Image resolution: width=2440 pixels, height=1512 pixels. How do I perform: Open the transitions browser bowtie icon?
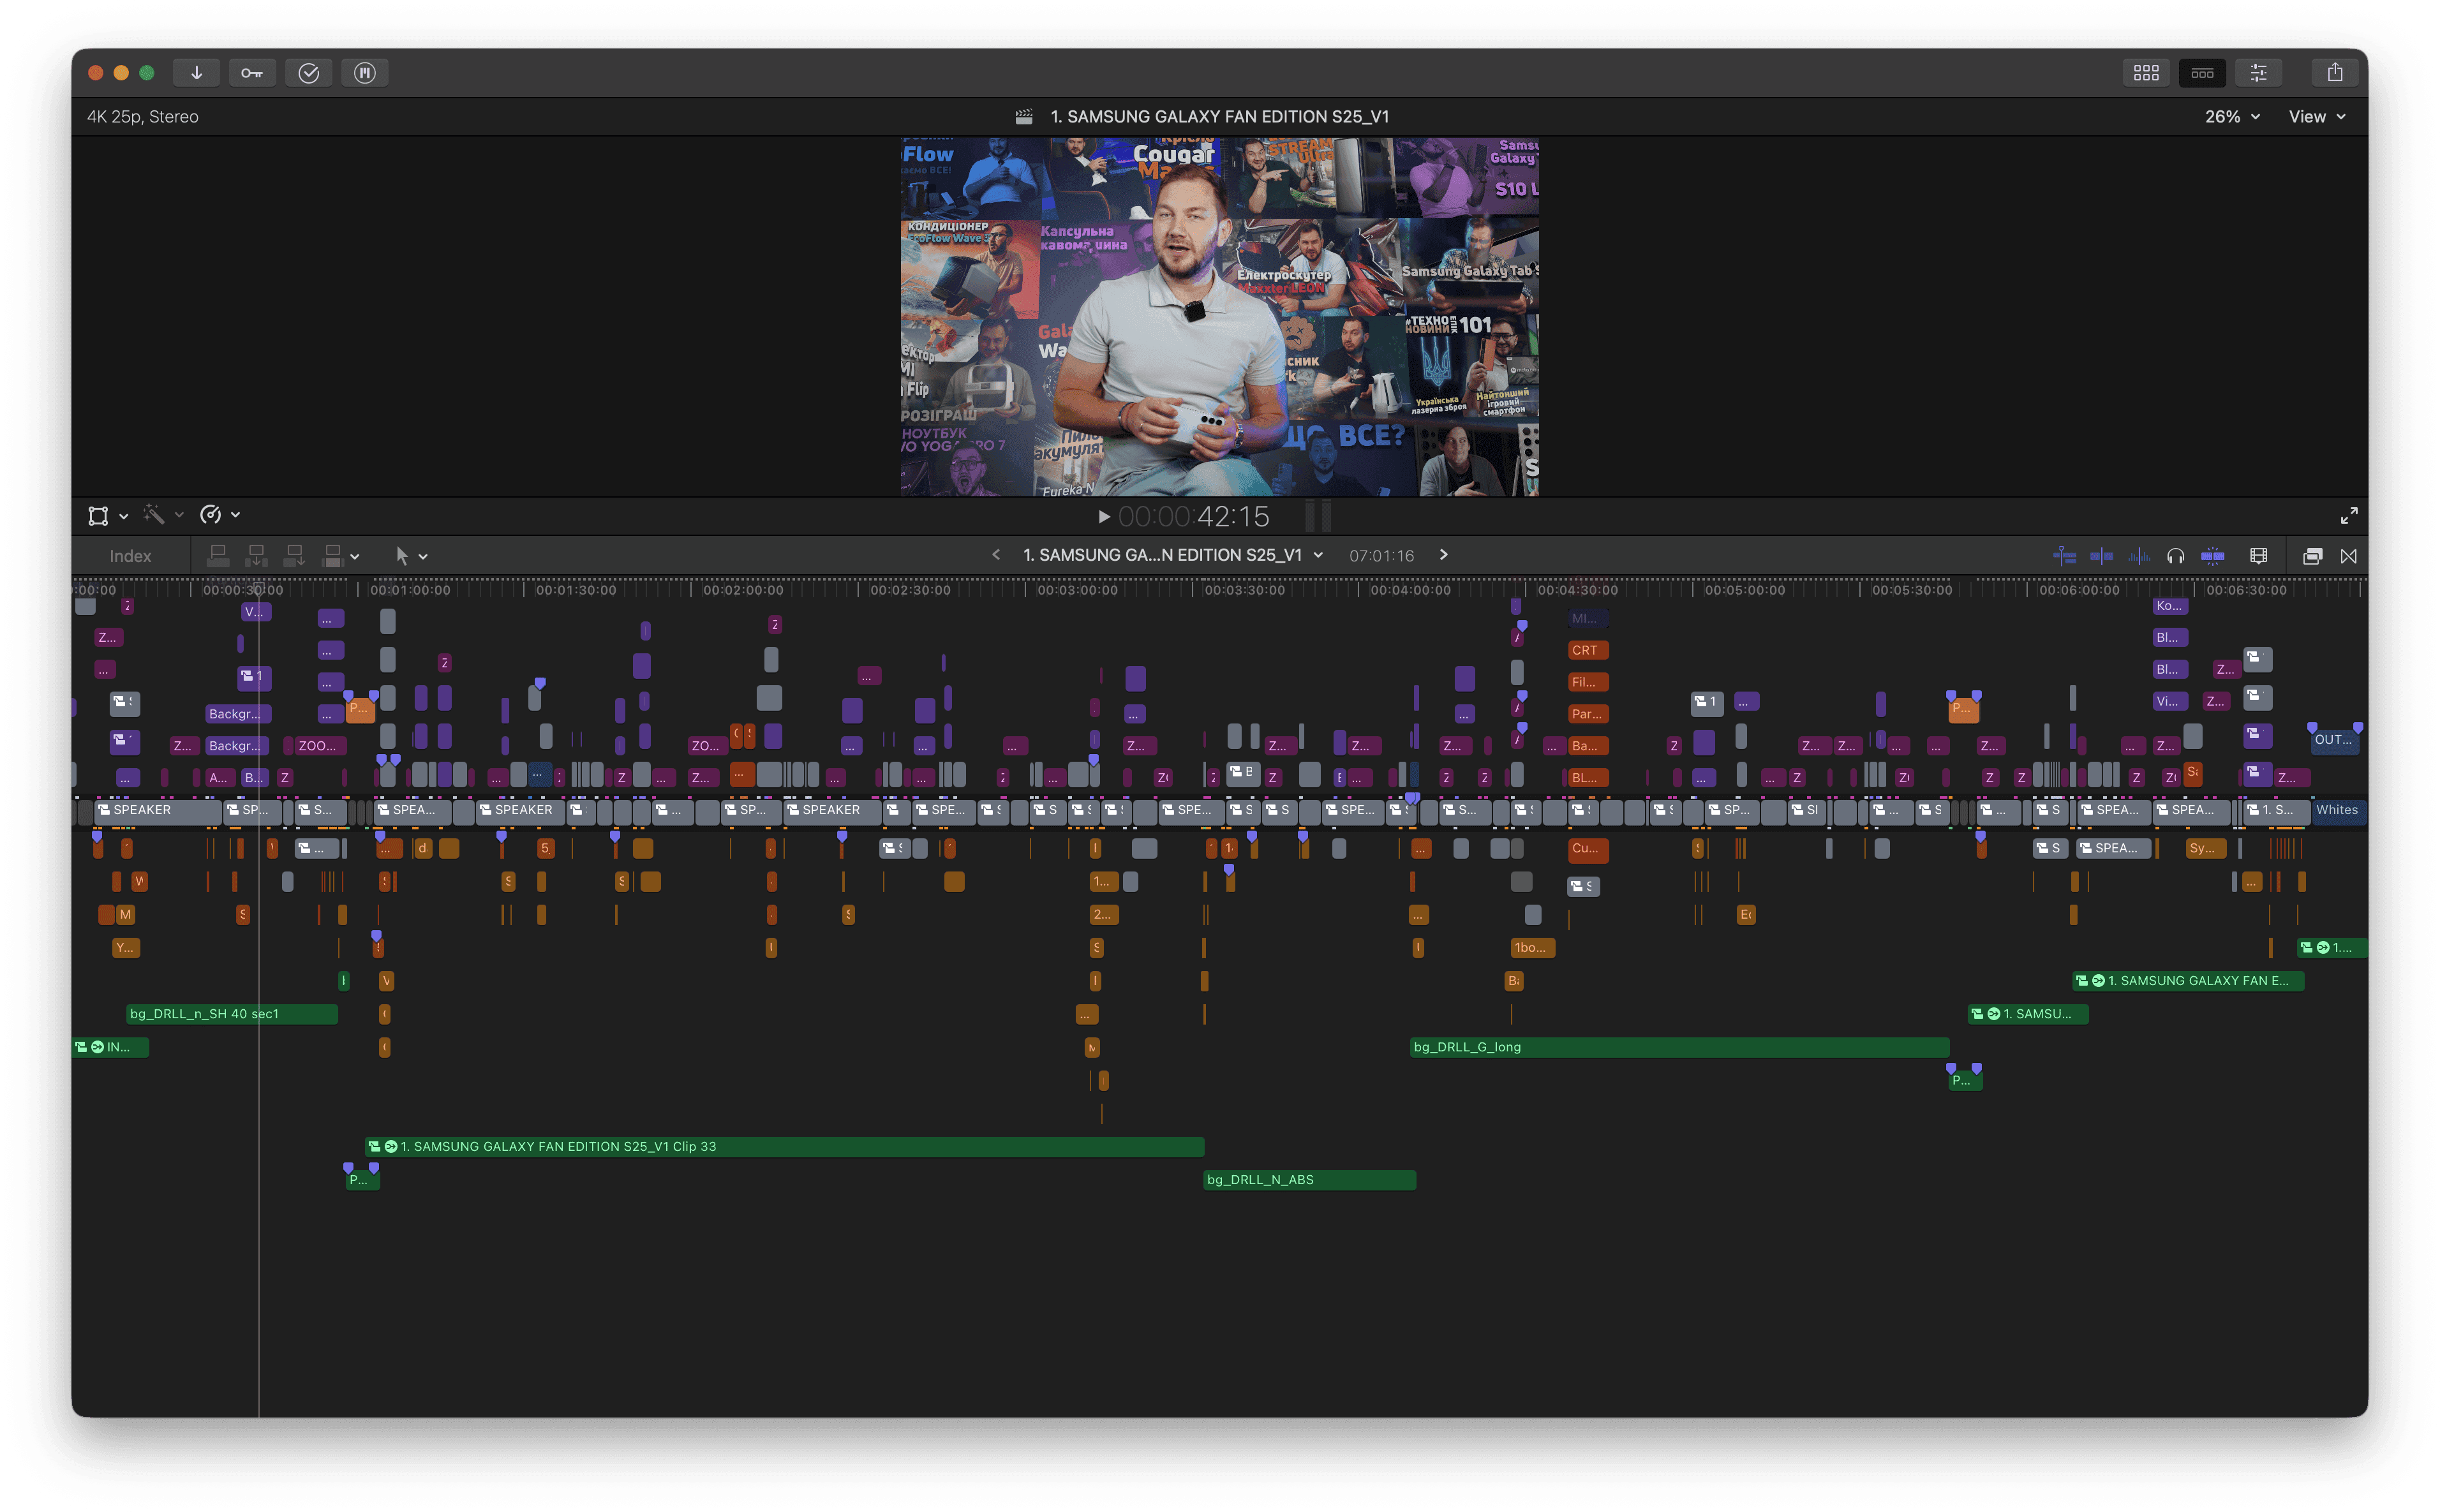(x=2349, y=556)
